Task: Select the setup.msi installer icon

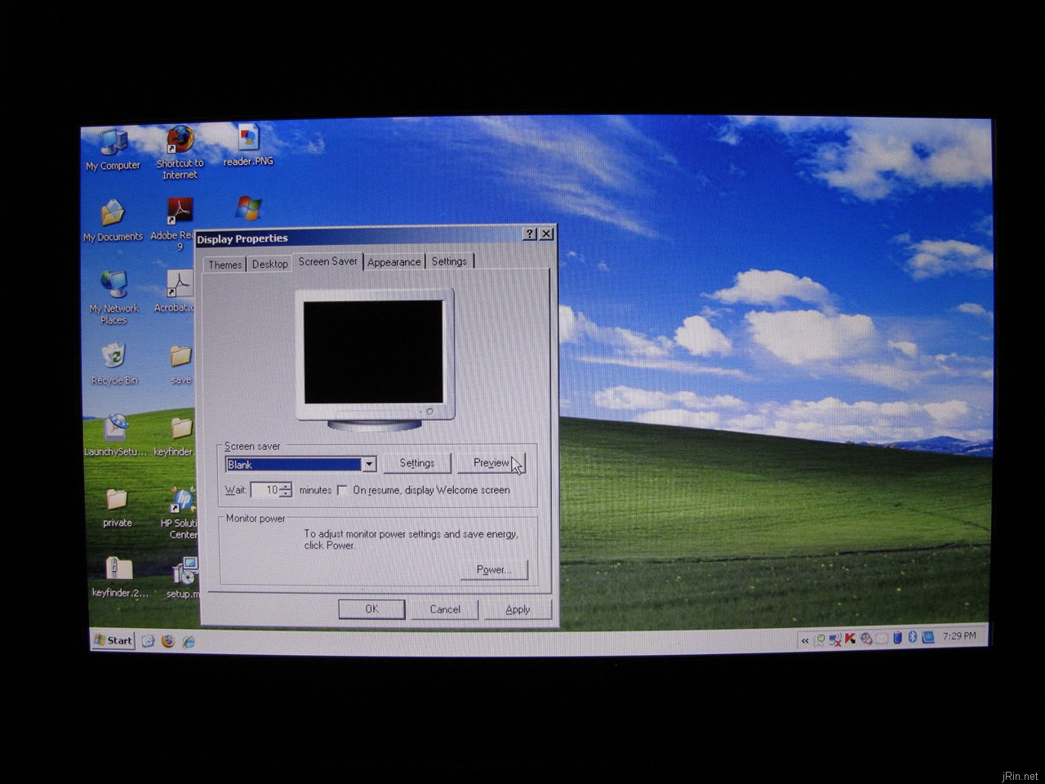Action: (185, 571)
